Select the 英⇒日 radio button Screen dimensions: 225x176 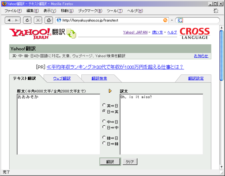coord(104,105)
